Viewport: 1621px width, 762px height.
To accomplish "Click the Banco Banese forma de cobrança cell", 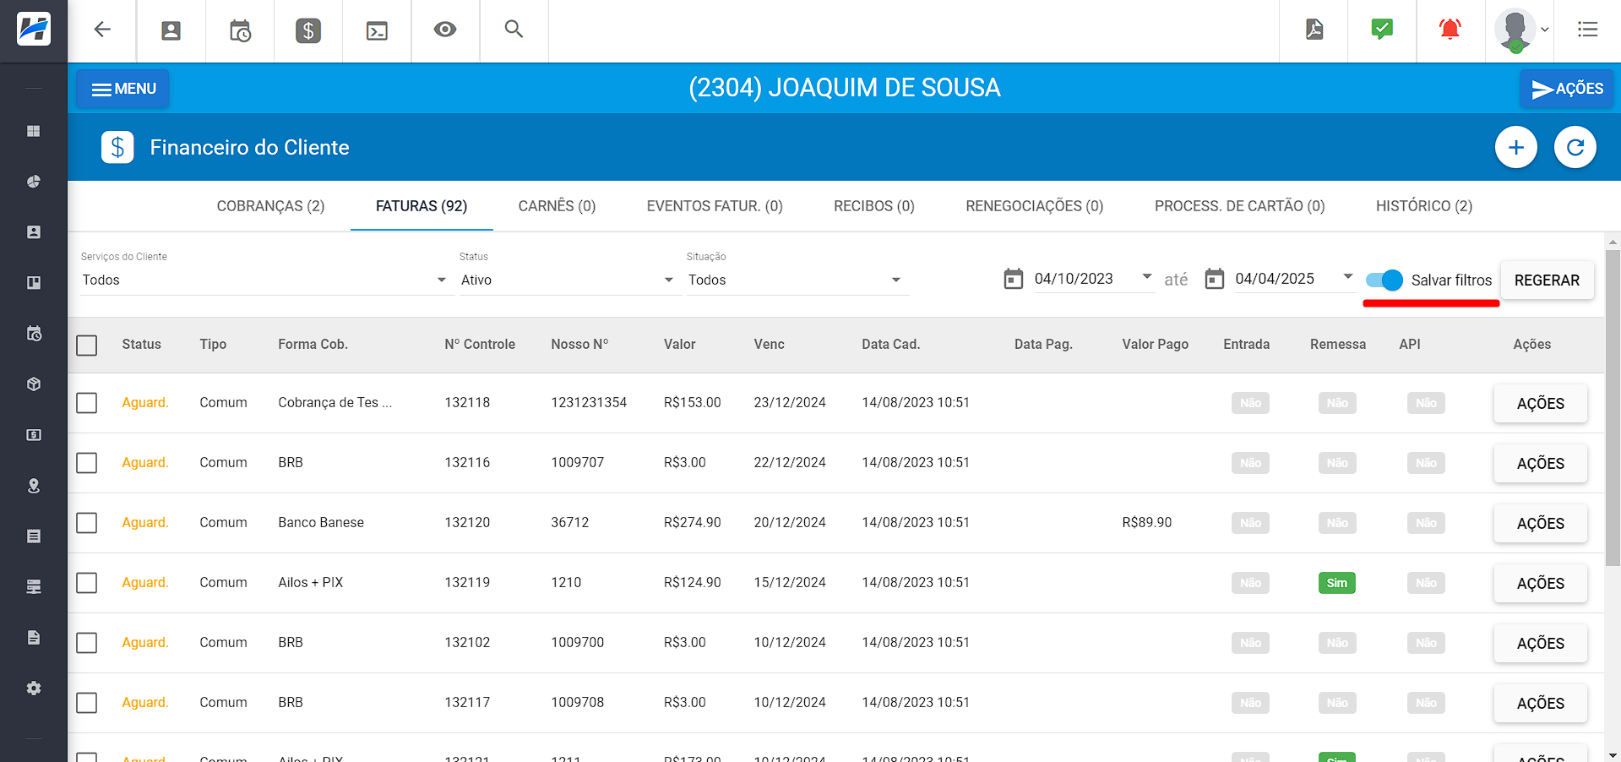I will click(321, 523).
